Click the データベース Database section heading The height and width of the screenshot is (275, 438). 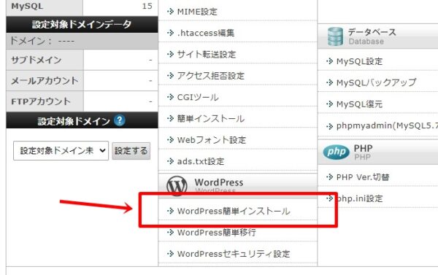point(372,36)
